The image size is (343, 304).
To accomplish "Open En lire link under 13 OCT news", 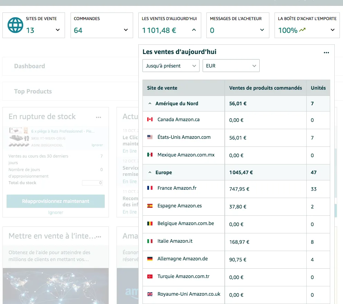I will tap(130, 151).
